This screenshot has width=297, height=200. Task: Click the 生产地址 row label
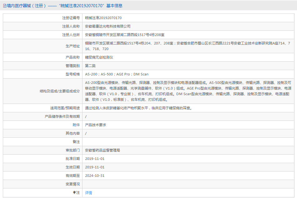[x=72, y=46]
